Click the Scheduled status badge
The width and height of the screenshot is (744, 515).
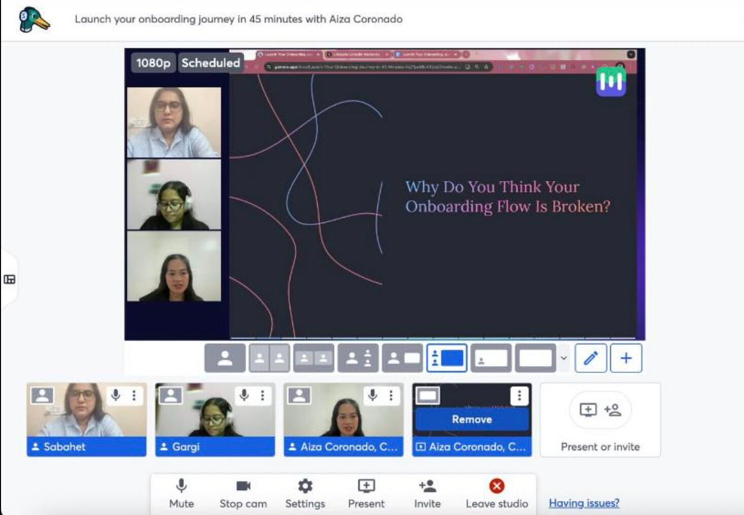(211, 63)
